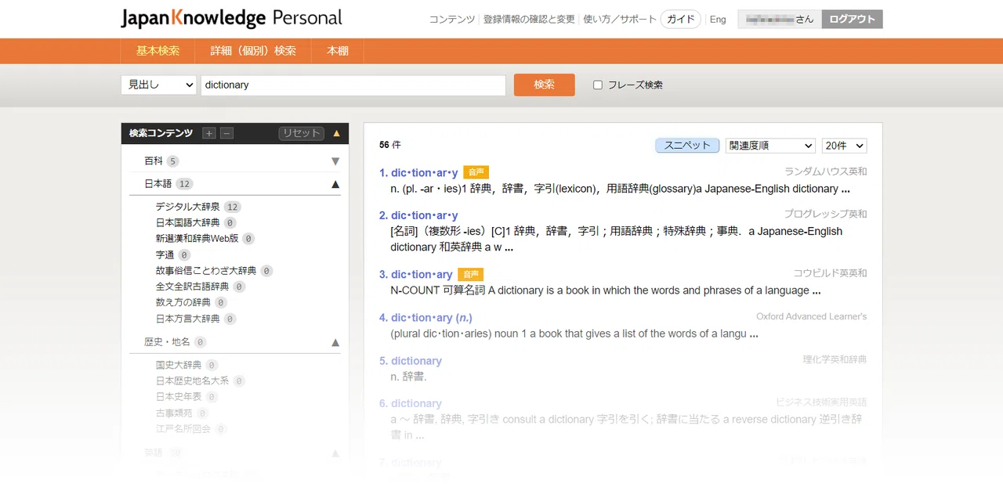Viewport: 1003px width, 487px height.
Task: Click the ログアウト button
Action: [852, 19]
